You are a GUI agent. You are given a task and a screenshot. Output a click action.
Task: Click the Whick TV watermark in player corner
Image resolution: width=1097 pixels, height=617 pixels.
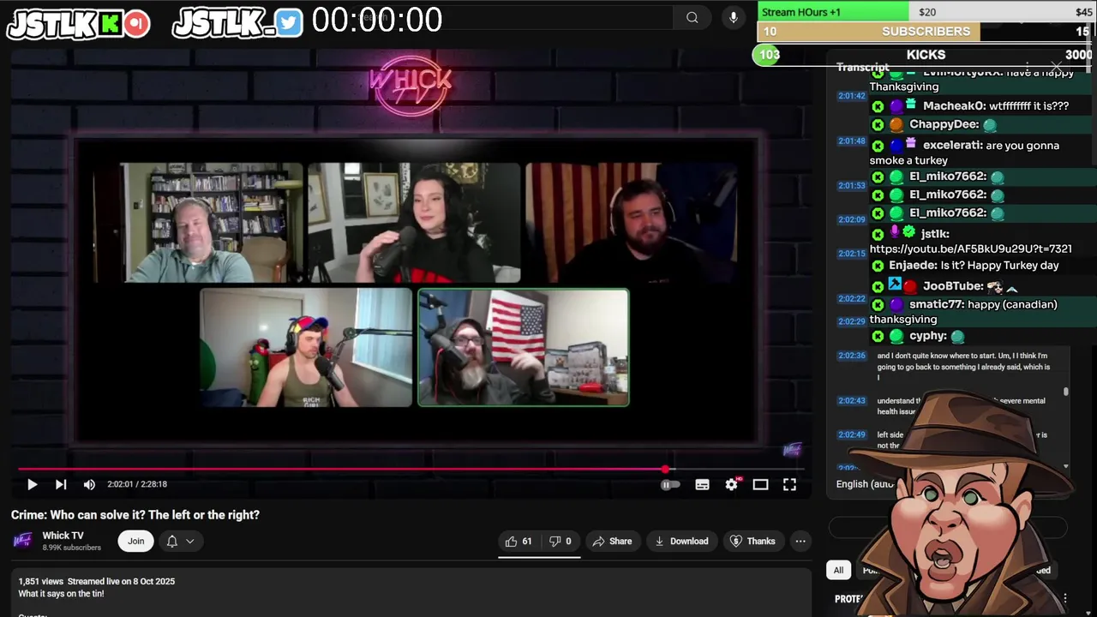793,450
